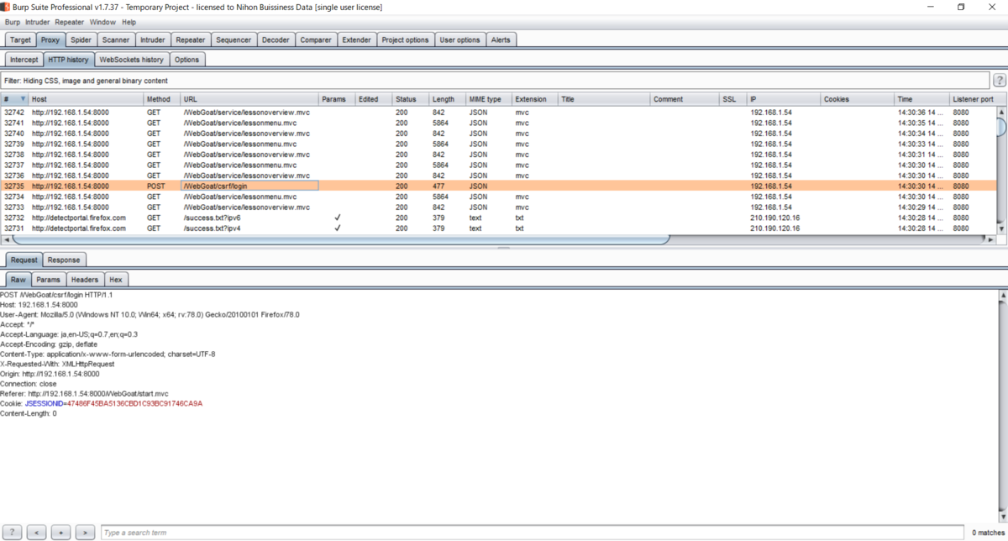Click the 0 matches counter
The image size is (1008, 541).
pos(986,533)
